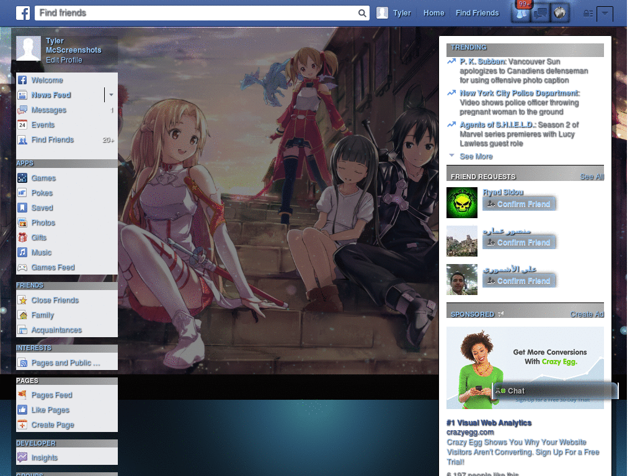
Task: Open the P. K. Subban trending story
Action: (x=482, y=61)
